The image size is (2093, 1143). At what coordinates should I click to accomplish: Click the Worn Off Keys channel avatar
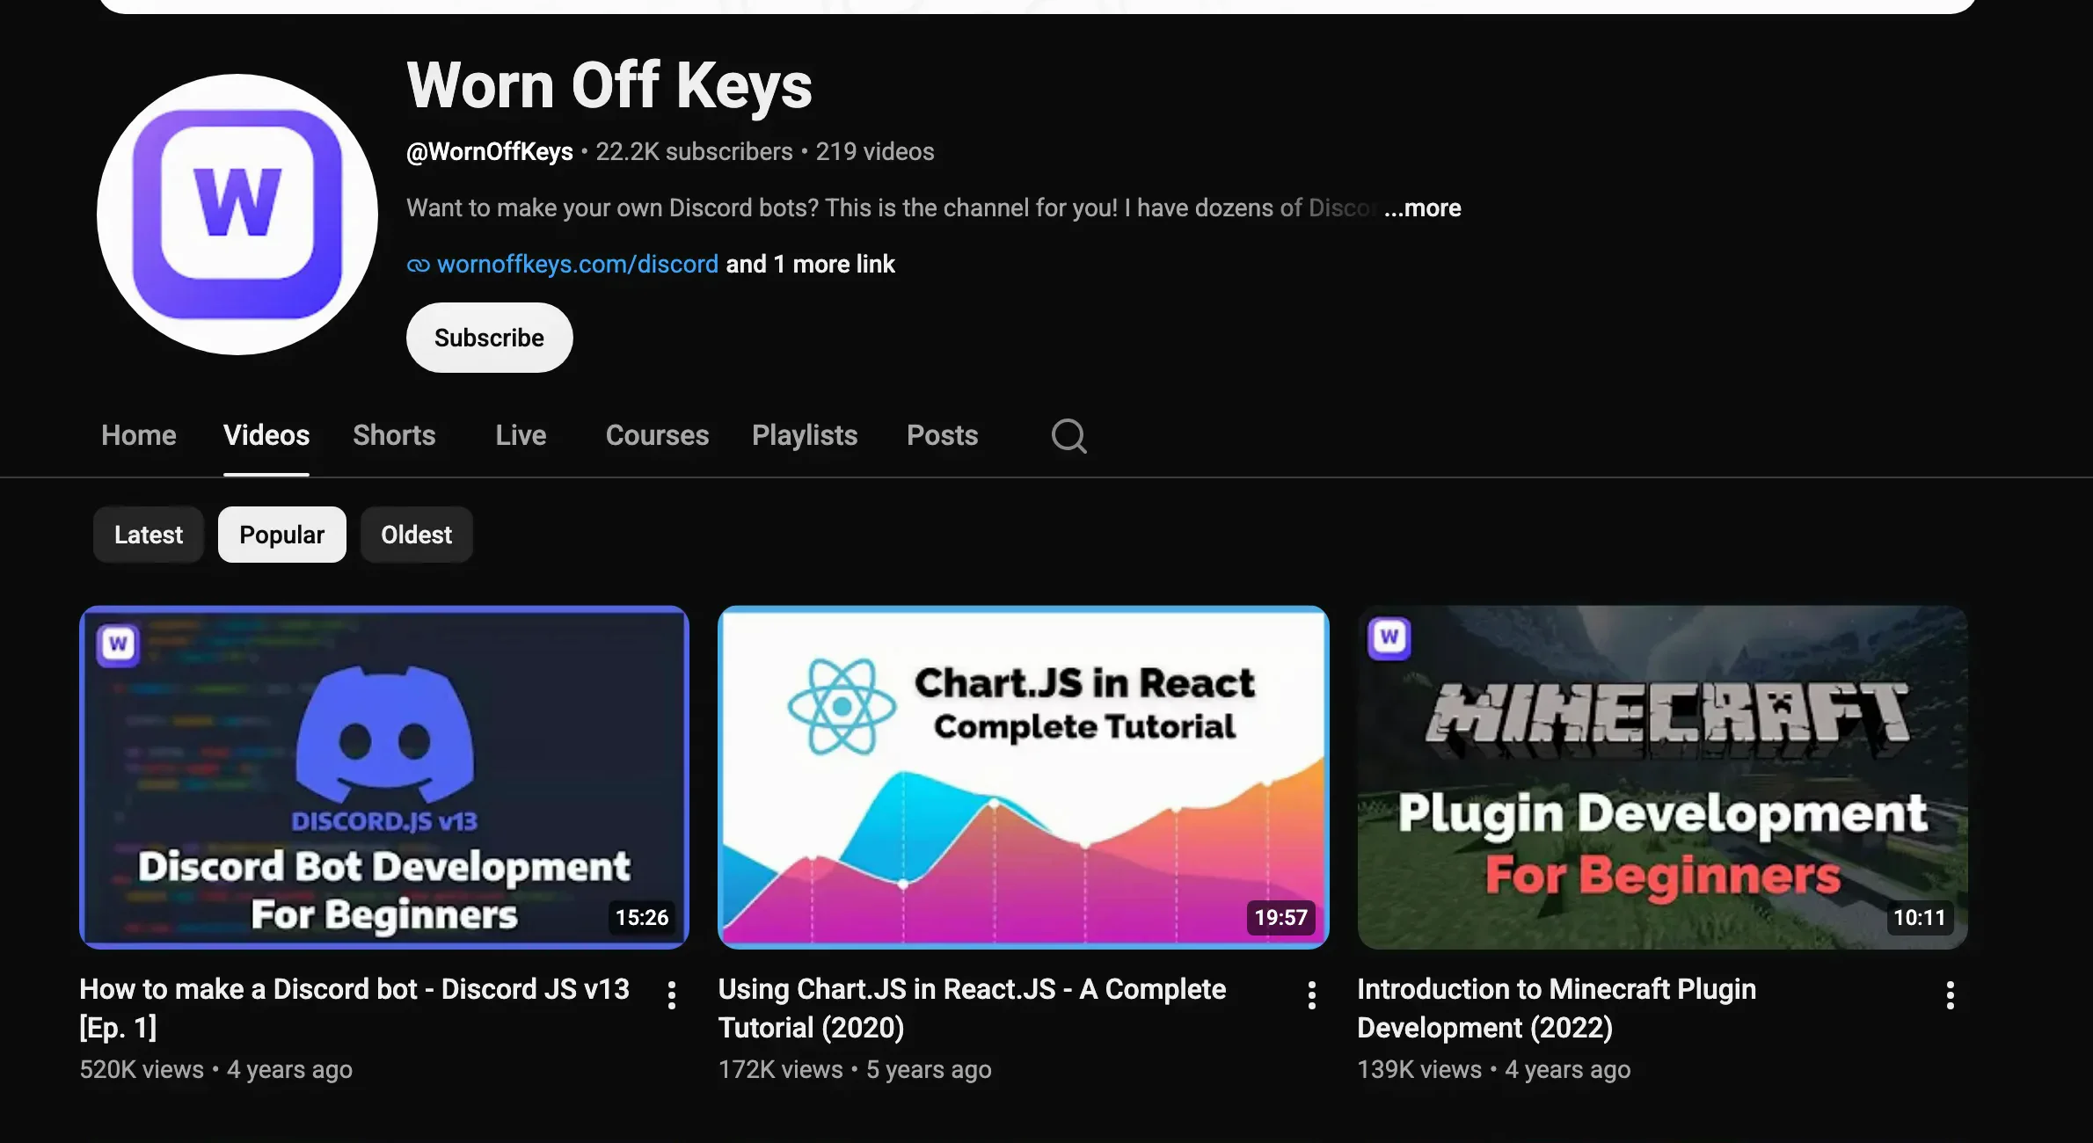(237, 215)
